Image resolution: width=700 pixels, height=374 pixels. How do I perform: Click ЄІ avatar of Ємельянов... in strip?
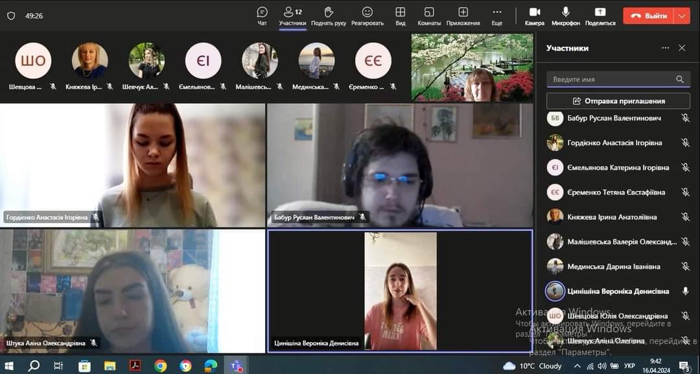coord(203,61)
